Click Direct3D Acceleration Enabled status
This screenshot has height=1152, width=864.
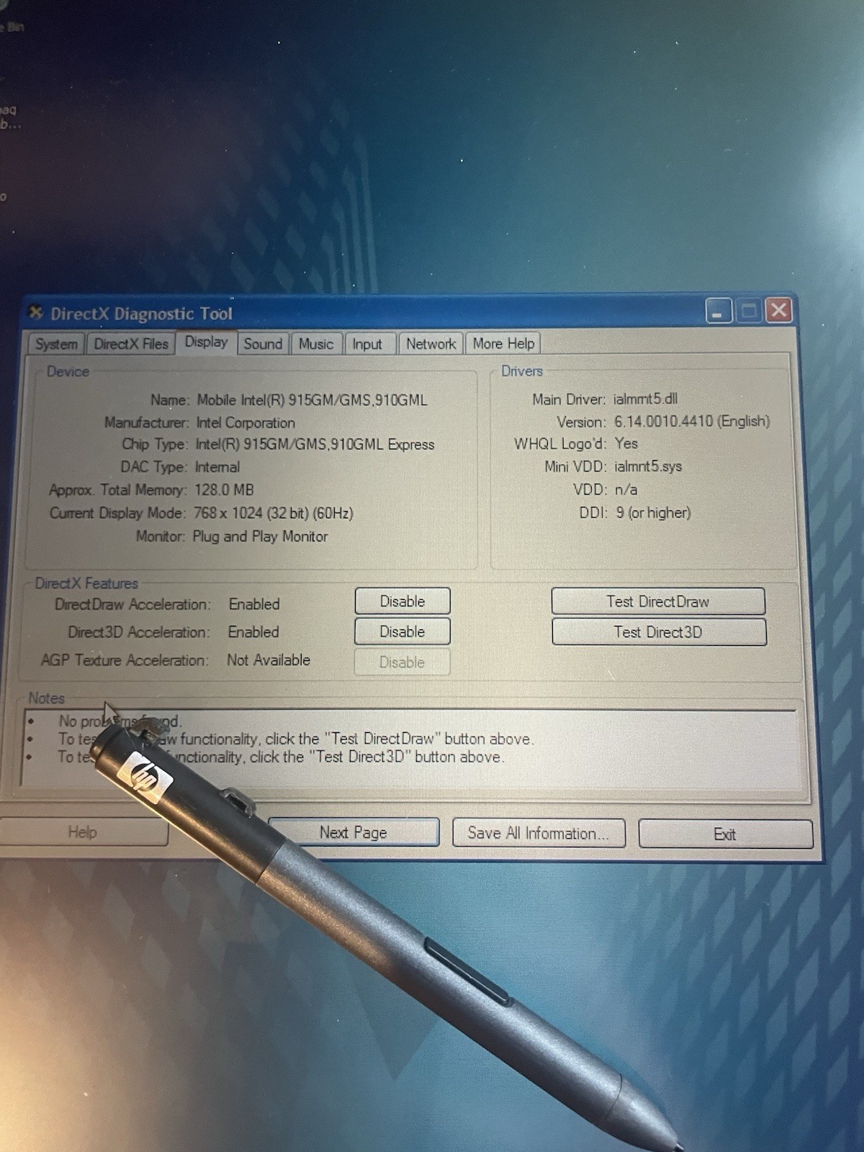253,631
